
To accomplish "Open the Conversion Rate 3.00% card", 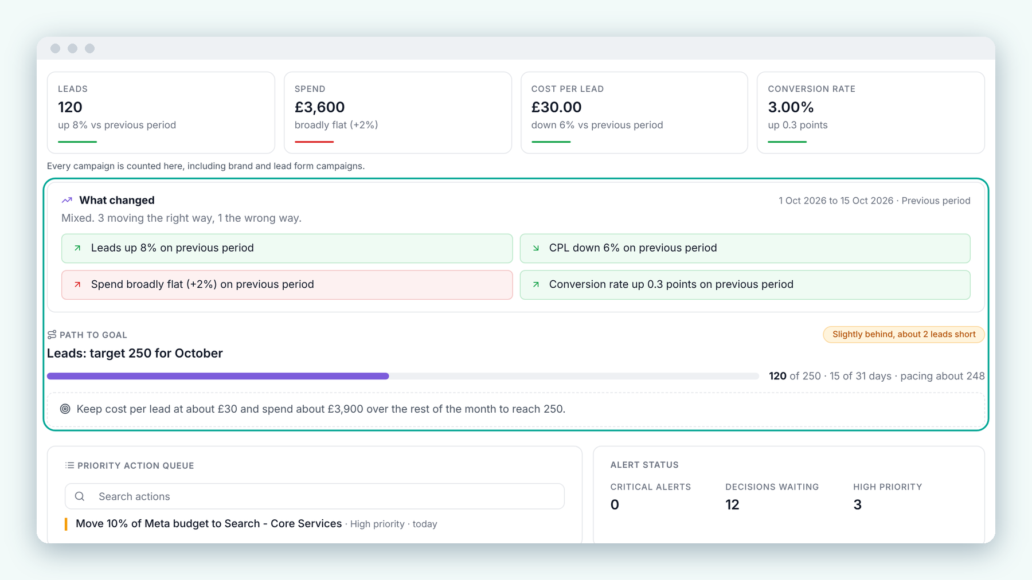I will tap(871, 112).
